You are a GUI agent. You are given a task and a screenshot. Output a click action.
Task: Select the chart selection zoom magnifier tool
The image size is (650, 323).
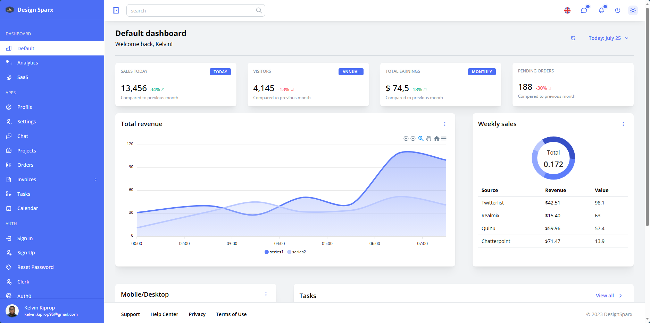[421, 139]
